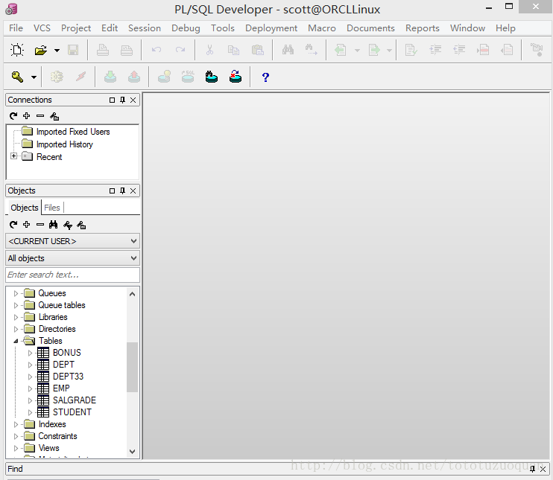This screenshot has height=480, width=553.
Task: Select the DEPT33 table
Action: [68, 377]
